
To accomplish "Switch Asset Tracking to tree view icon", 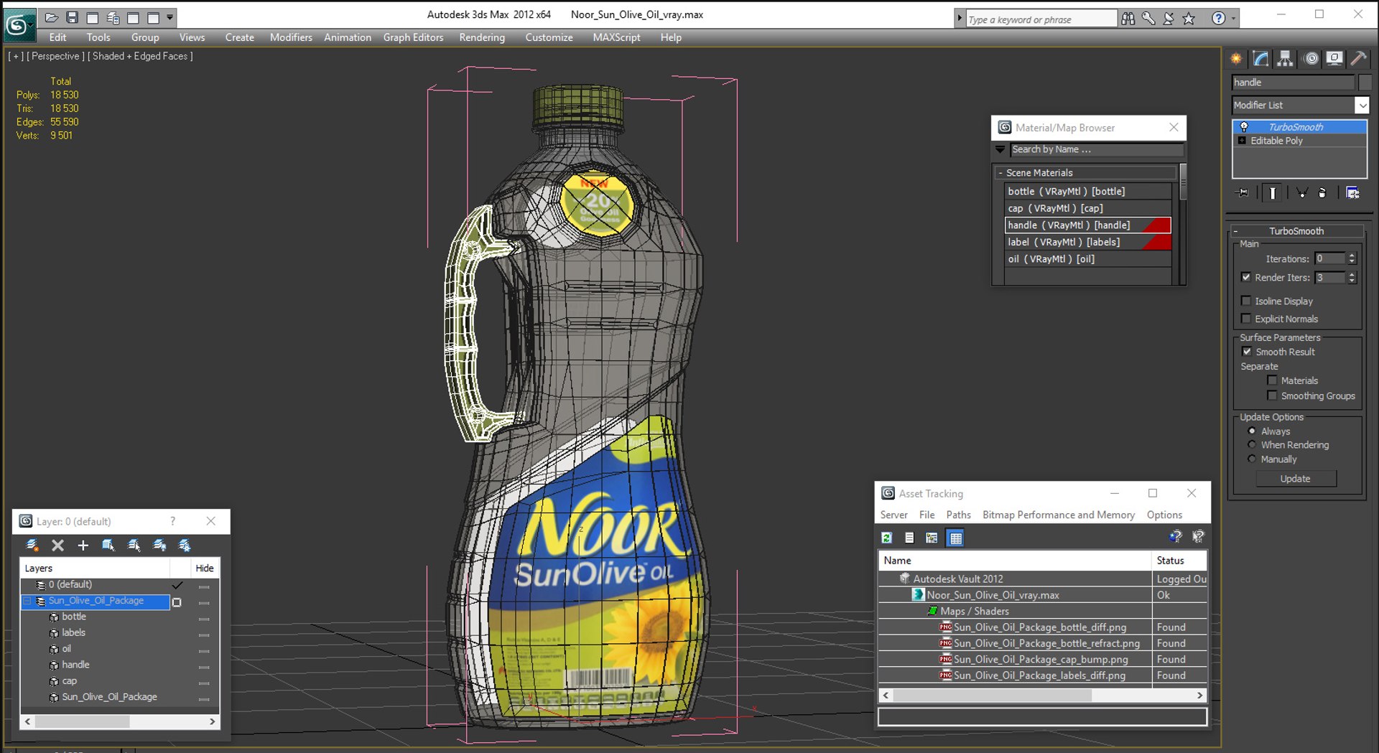I will pos(932,538).
